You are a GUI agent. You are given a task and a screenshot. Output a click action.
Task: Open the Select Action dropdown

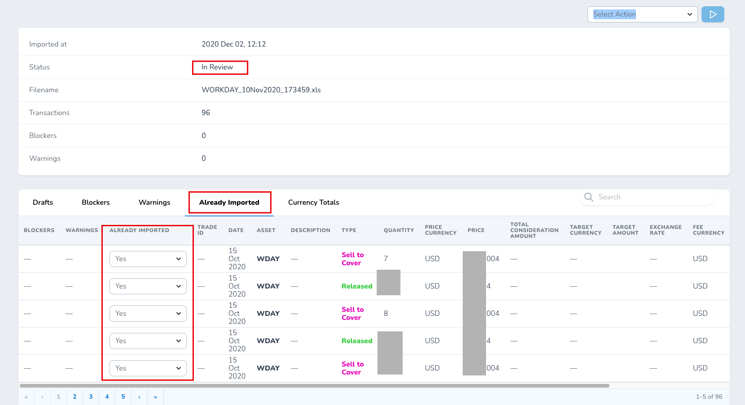[642, 14]
